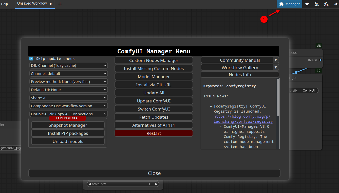Viewport: 339px width, 193px height.
Task: Open the Channel: default dropdown
Action: pos(69,74)
